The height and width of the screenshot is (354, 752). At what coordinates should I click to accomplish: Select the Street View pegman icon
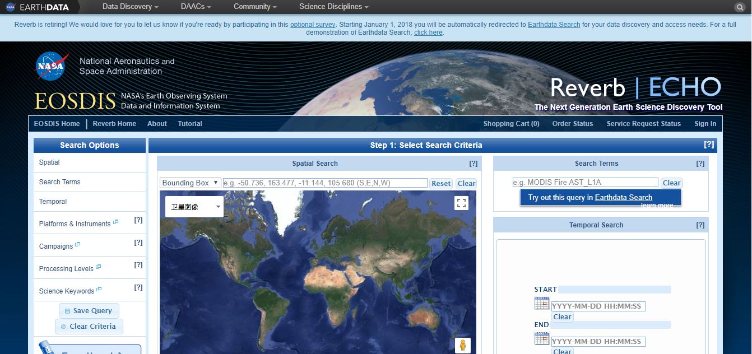pos(462,345)
